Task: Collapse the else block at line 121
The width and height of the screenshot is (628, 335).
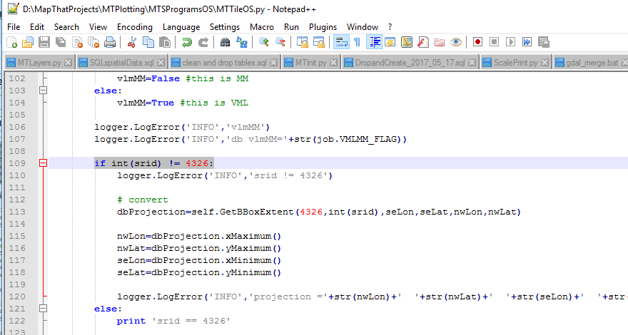Action: point(44,309)
